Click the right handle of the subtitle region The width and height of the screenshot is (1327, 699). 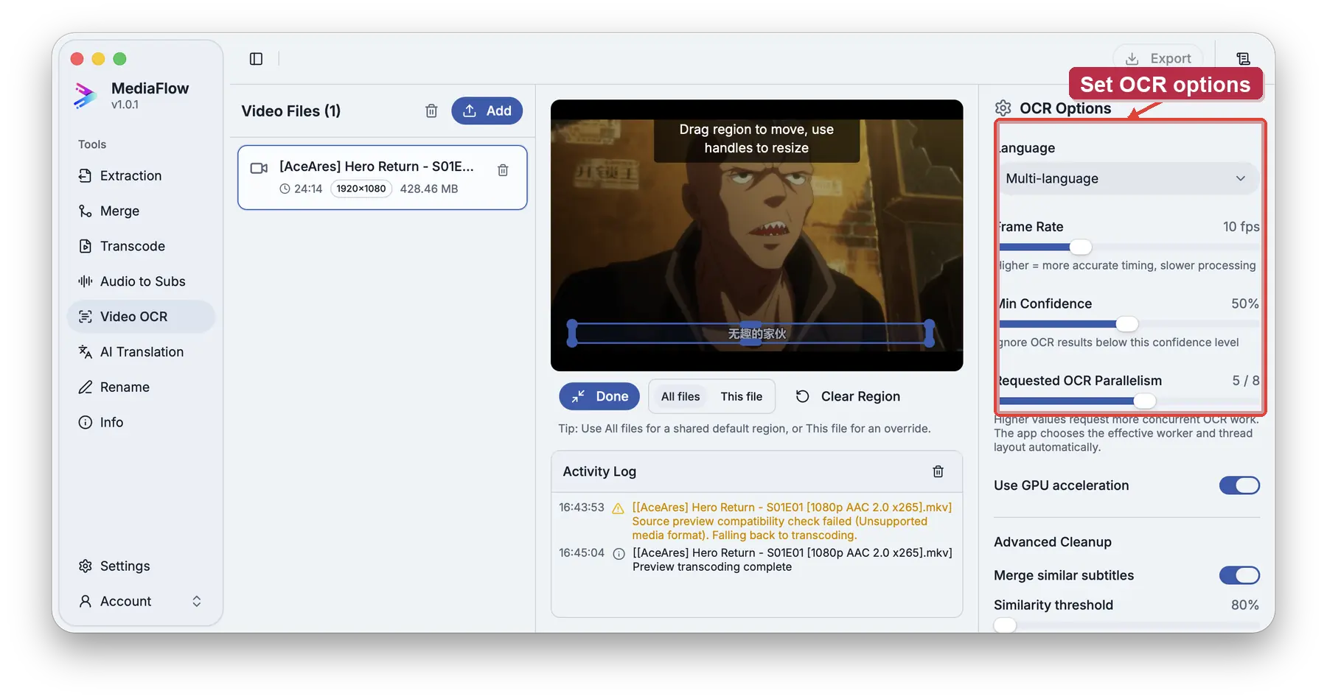[930, 334]
